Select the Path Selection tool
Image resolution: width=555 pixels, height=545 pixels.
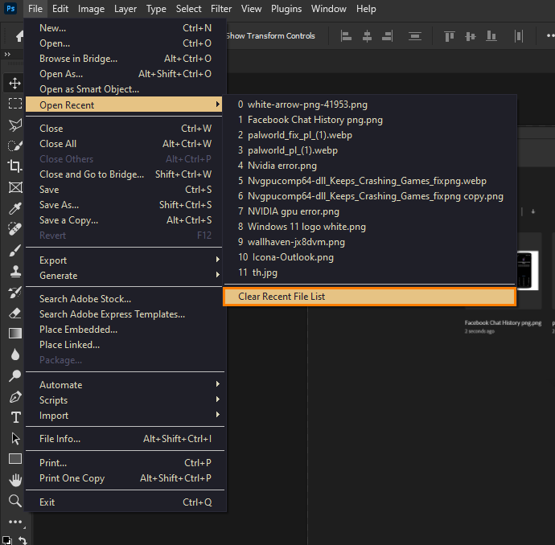tap(14, 439)
